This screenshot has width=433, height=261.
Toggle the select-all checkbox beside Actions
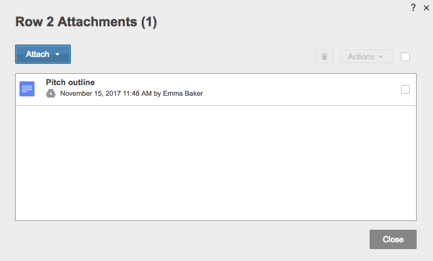405,57
